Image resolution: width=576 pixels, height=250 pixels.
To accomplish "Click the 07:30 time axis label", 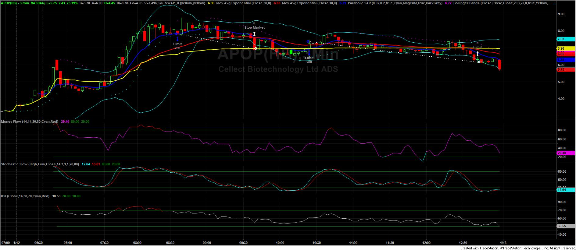I will coord(104,243).
